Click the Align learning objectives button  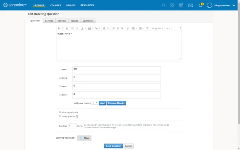(84, 138)
